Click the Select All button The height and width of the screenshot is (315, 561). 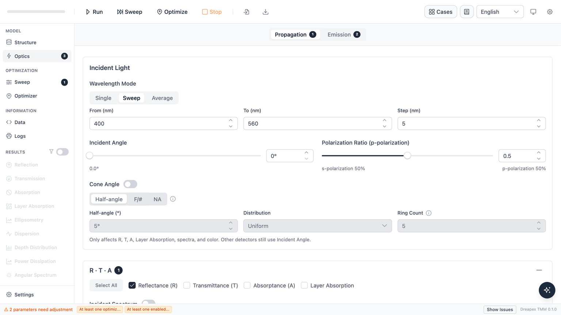click(x=106, y=285)
